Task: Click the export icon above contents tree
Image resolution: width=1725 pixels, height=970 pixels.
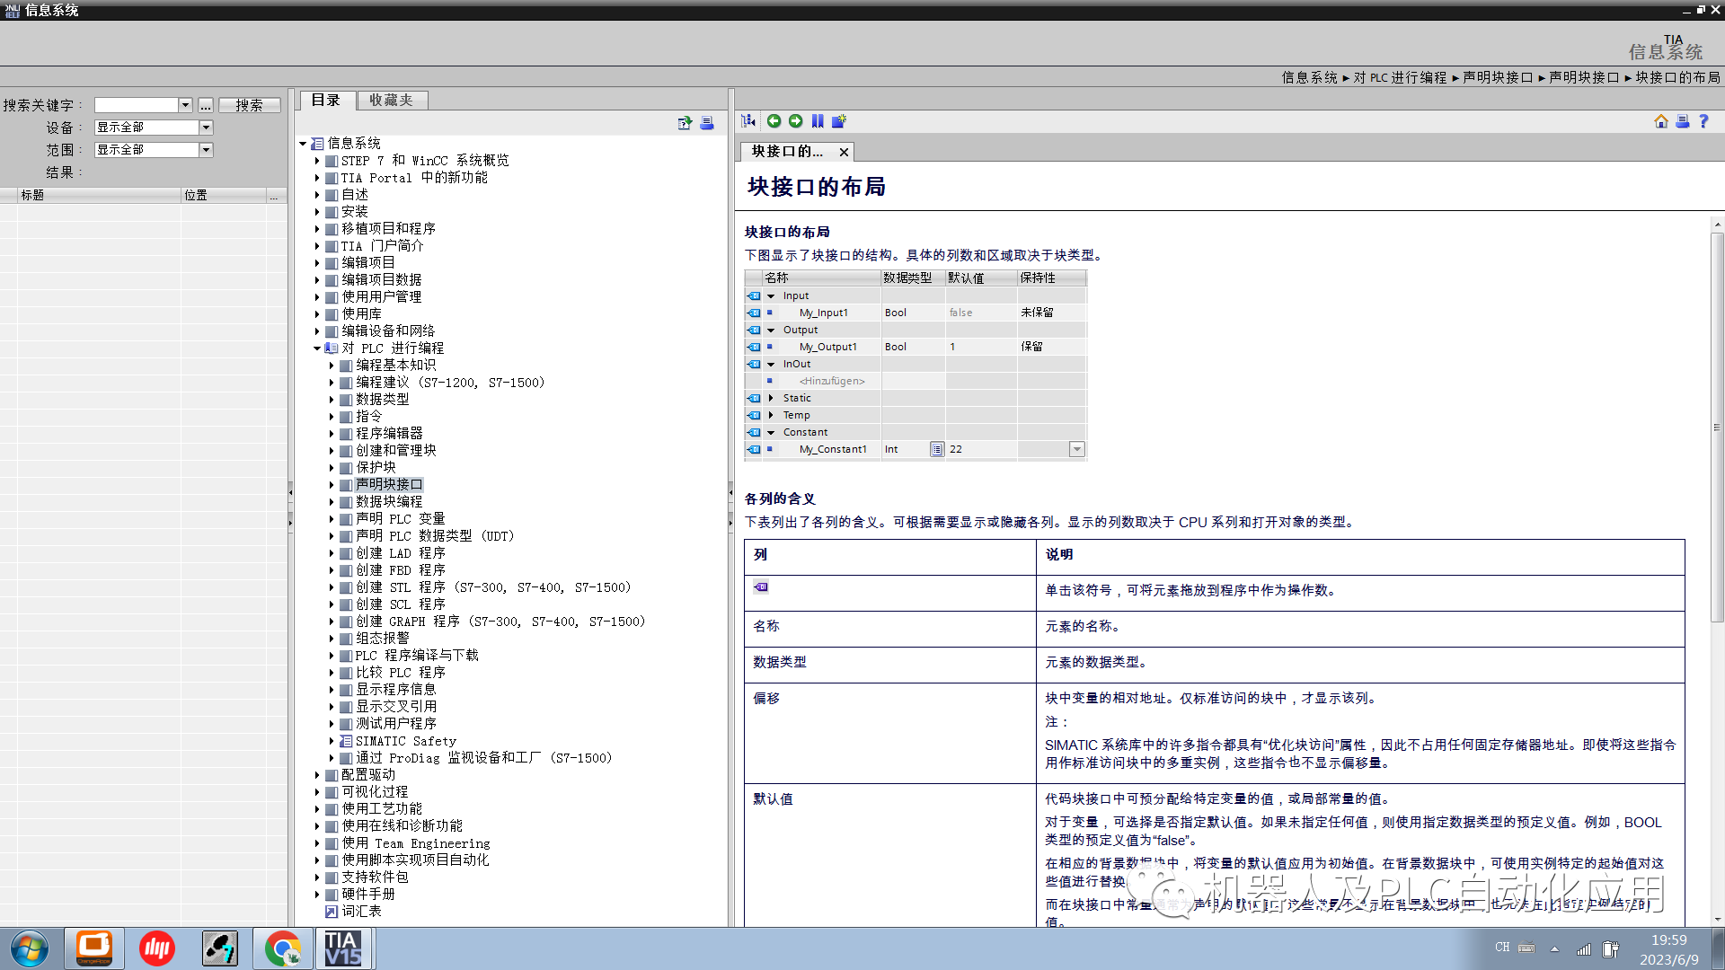Action: coord(686,123)
